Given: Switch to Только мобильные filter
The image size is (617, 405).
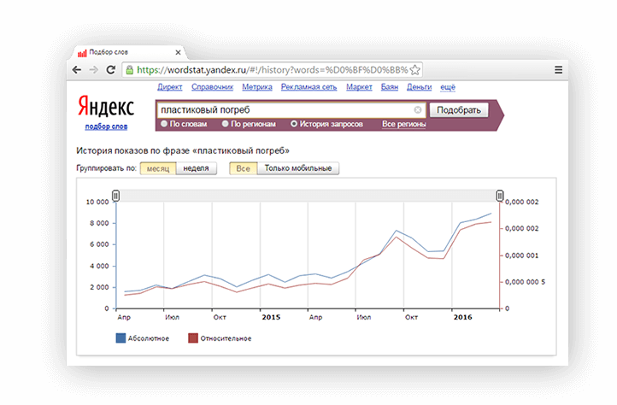Looking at the screenshot, I should pyautogui.click(x=298, y=168).
